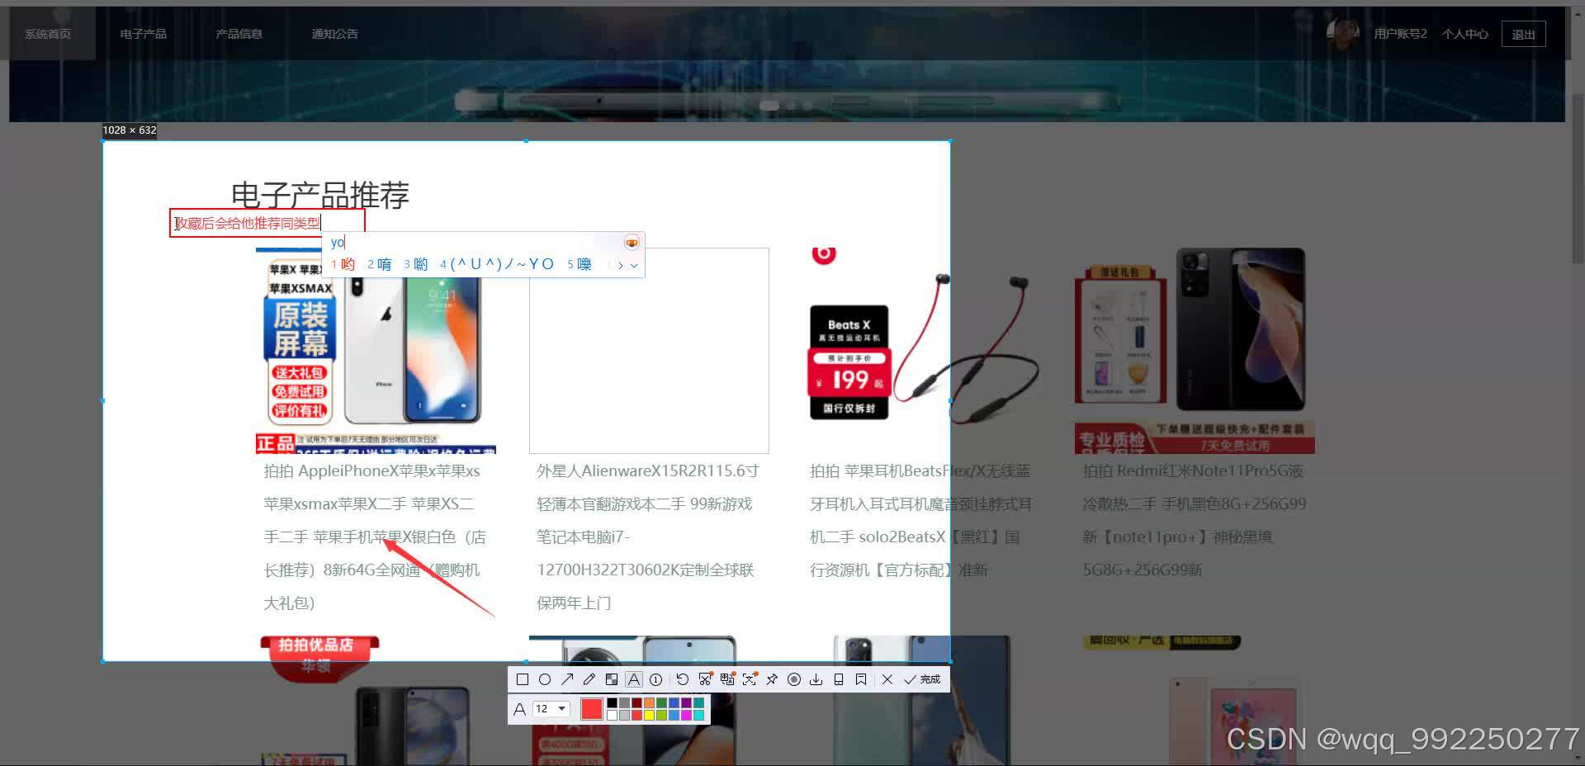The height and width of the screenshot is (766, 1585).
Task: Start a long scrolling screenshot via scissors icon
Action: [x=705, y=679]
